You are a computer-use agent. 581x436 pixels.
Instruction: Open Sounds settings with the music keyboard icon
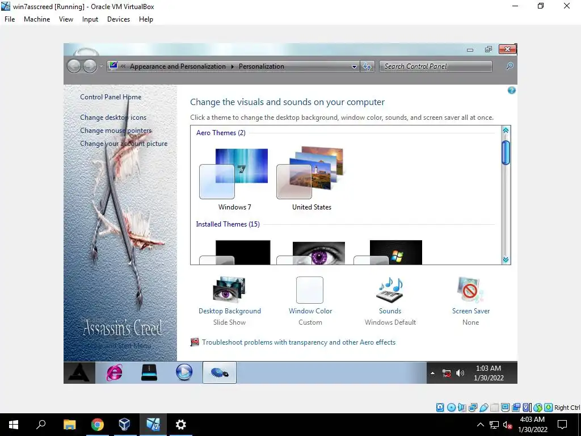pyautogui.click(x=390, y=290)
